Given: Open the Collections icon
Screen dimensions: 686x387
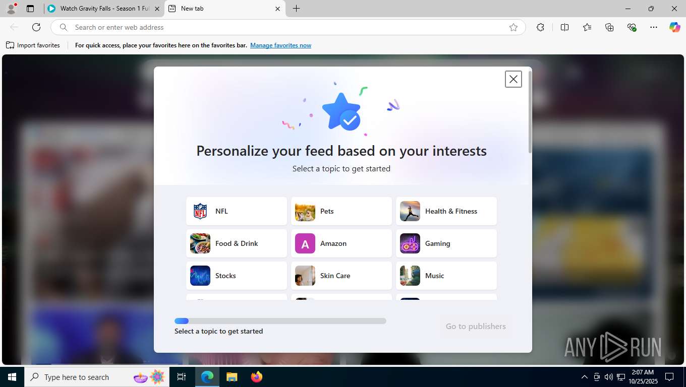Looking at the screenshot, I should 609,27.
